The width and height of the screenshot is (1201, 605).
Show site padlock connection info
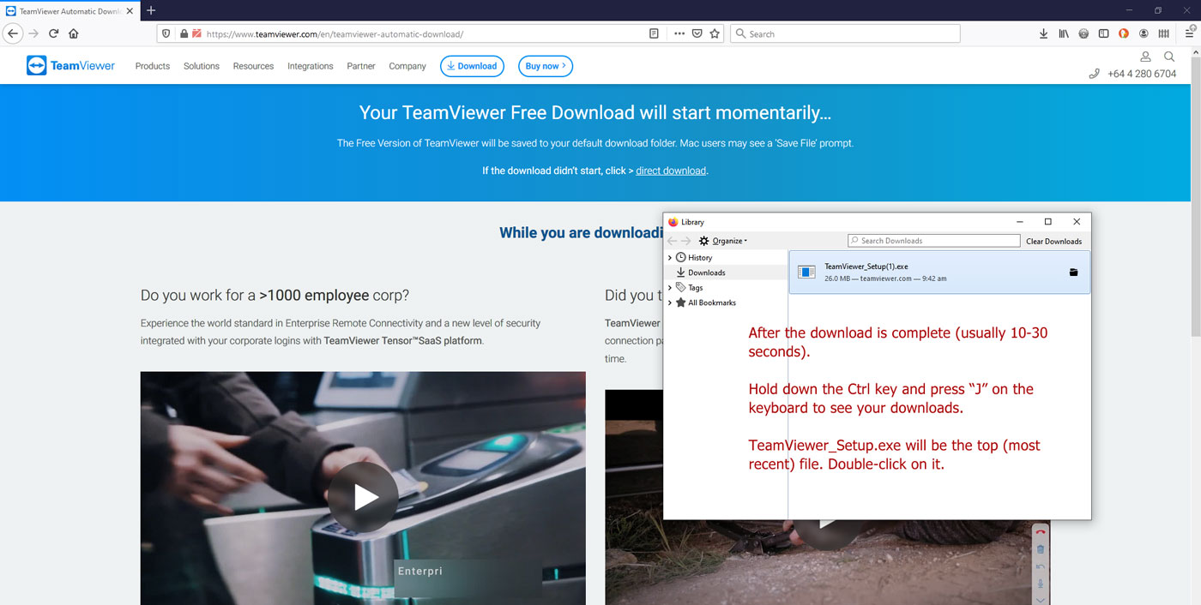click(183, 33)
